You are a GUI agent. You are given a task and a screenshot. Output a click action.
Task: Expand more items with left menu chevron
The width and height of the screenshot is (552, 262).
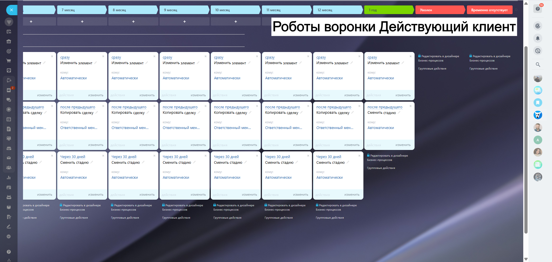pyautogui.click(x=9, y=236)
